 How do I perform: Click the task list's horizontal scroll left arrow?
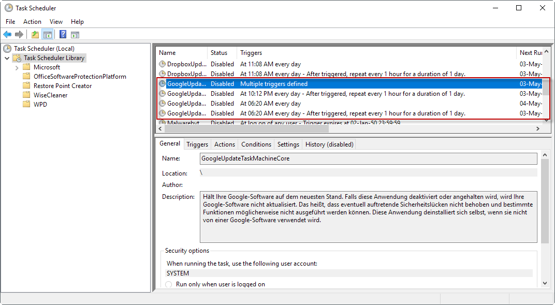click(160, 129)
